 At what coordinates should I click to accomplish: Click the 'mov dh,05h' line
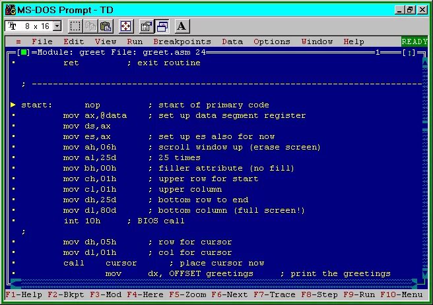147,242
